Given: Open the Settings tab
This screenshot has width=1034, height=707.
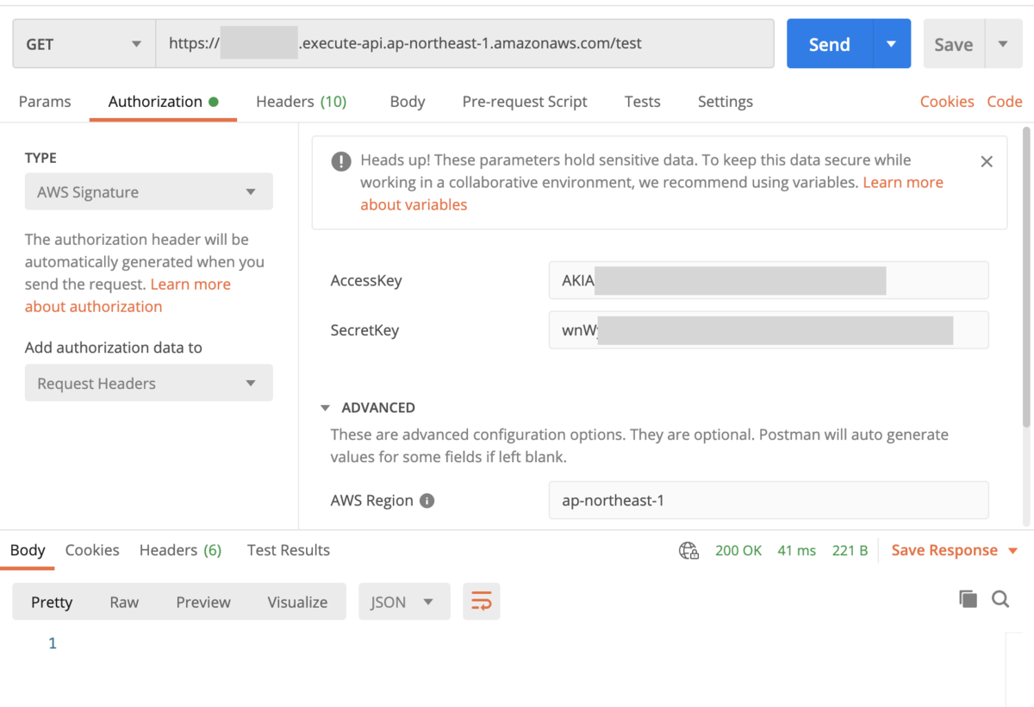Looking at the screenshot, I should coord(725,102).
